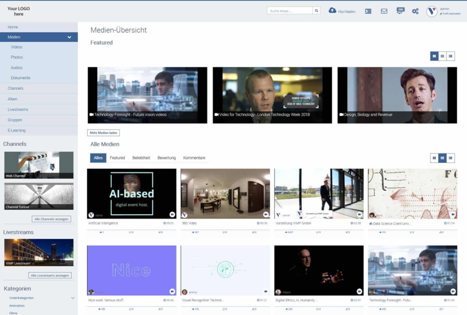Open the playlist queue icon in header
This screenshot has height=315, width=467.
(x=368, y=11)
